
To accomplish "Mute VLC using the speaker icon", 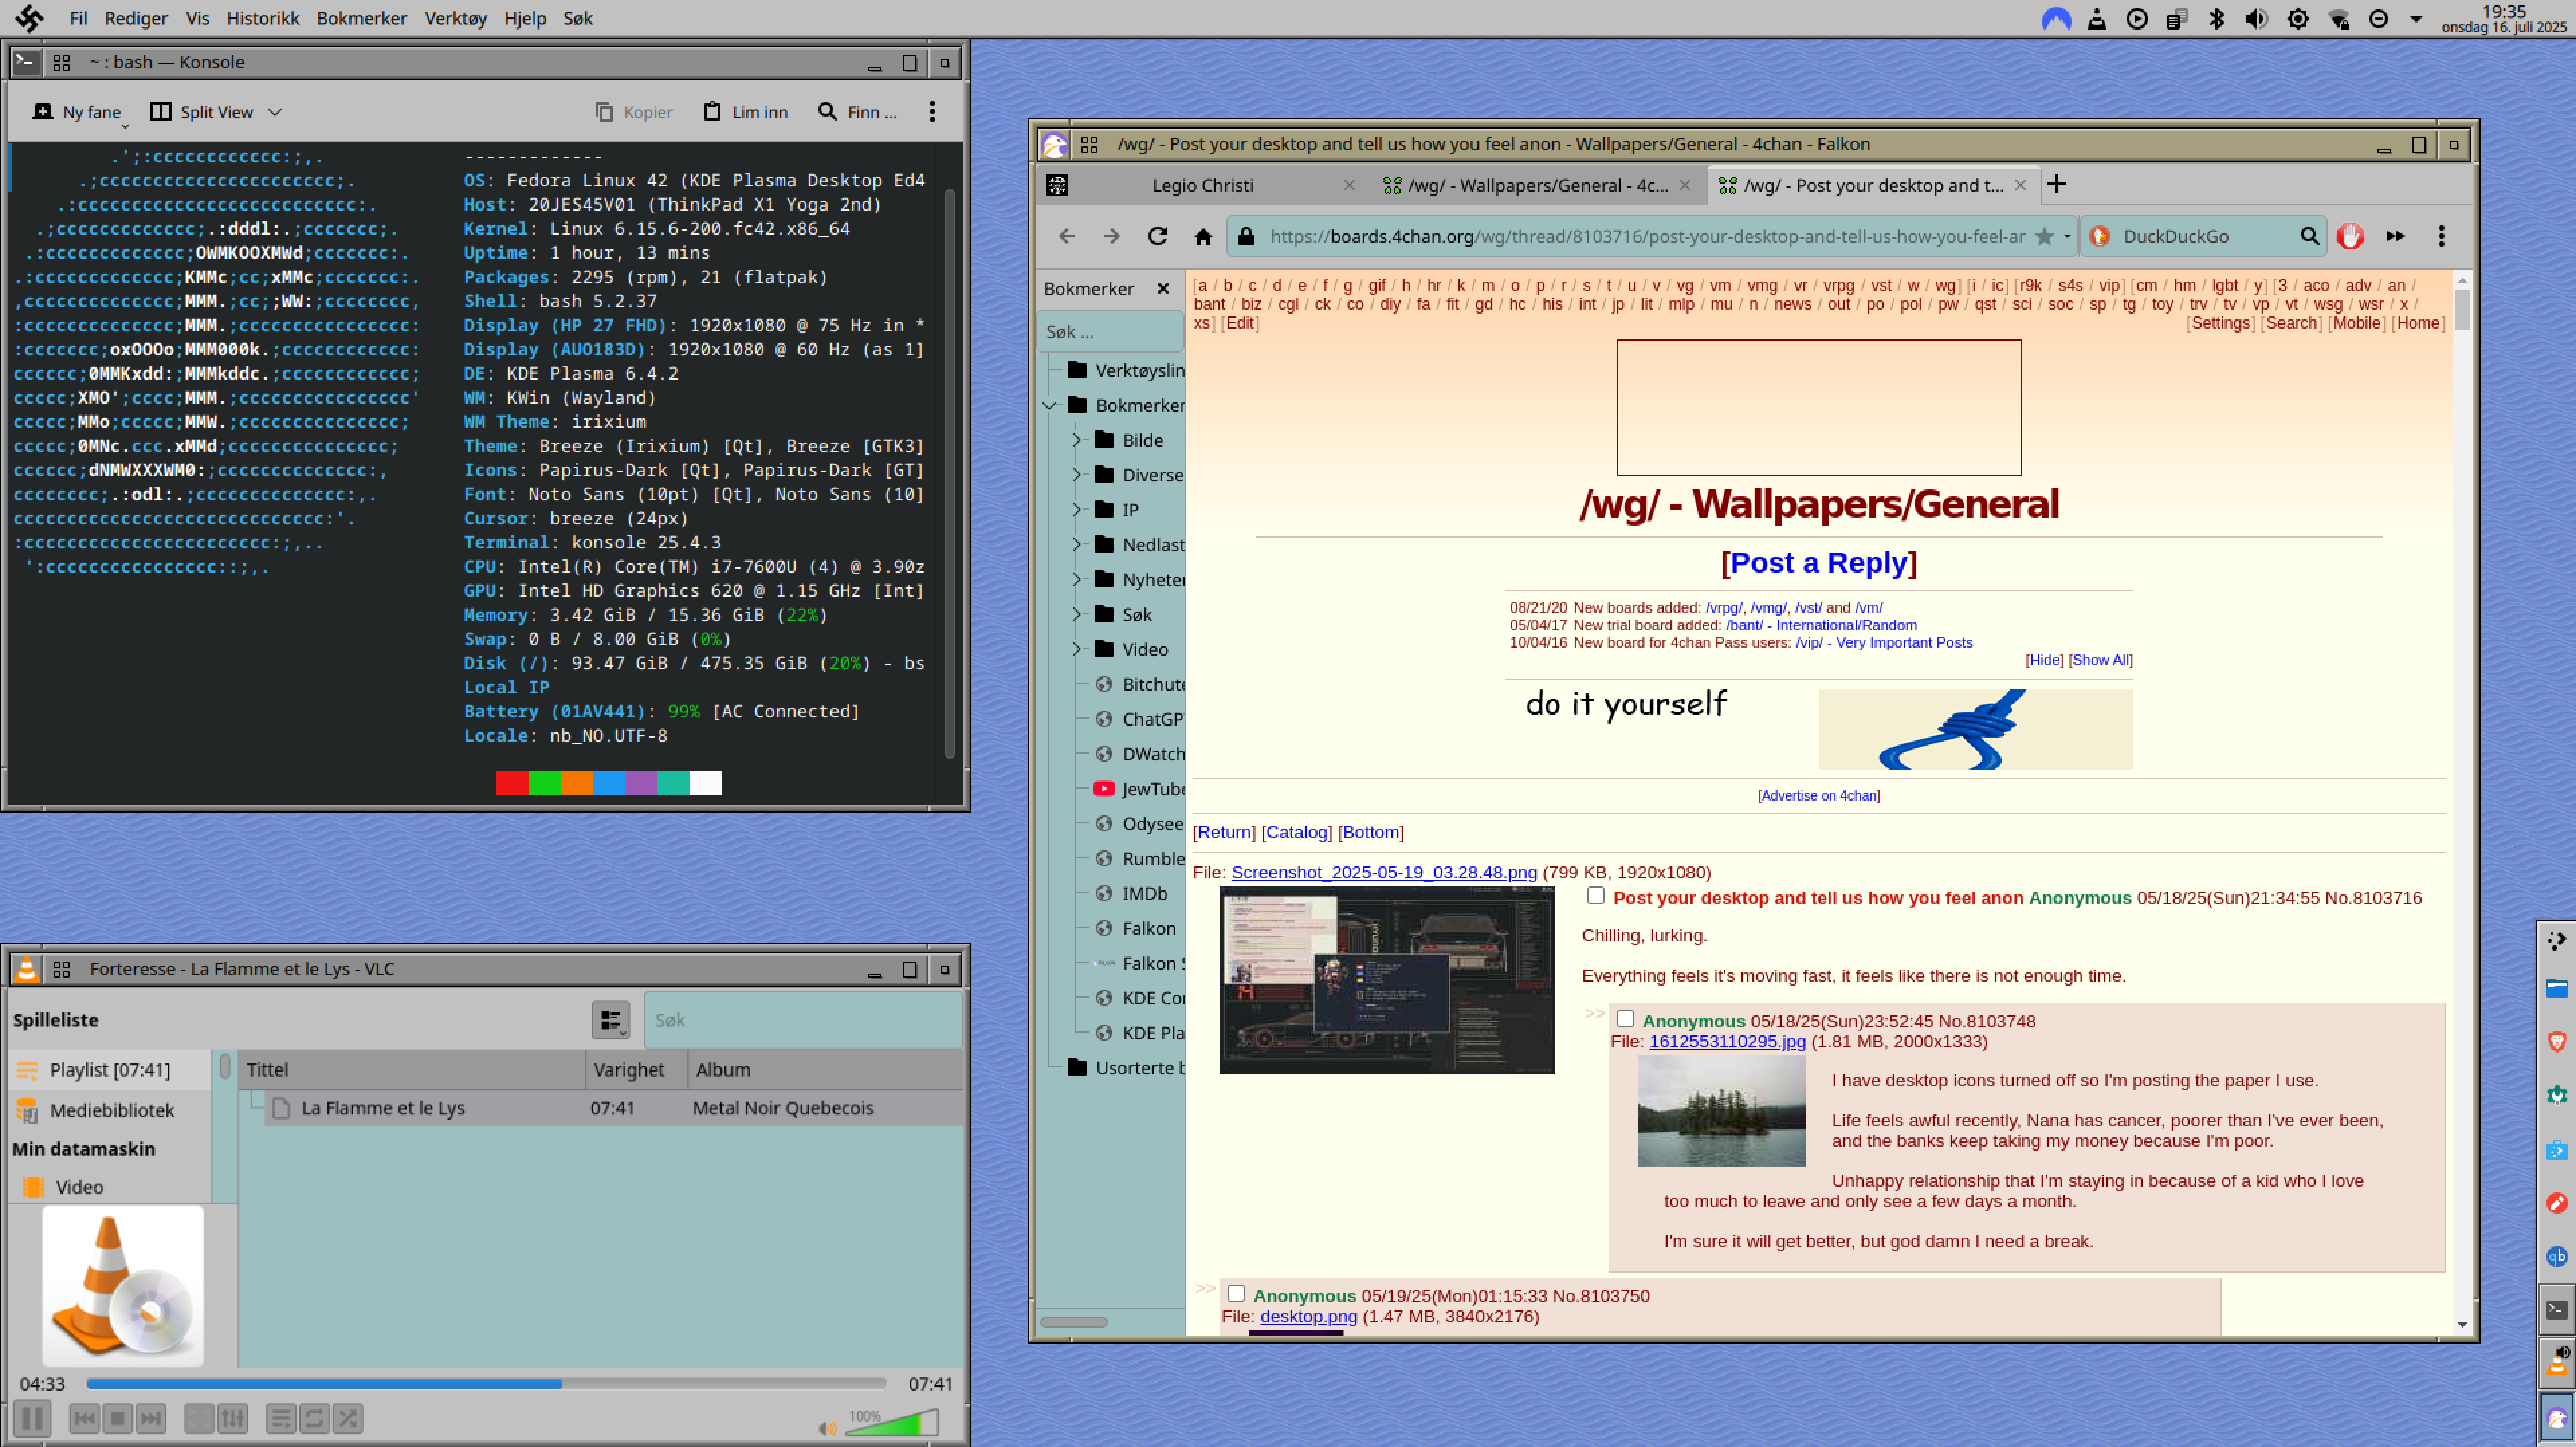I will pos(827,1428).
